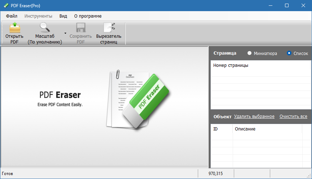Select the Список radio button
This screenshot has height=179, width=312.
pos(289,53)
